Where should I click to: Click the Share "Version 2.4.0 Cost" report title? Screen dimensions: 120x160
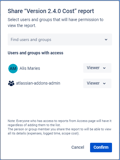point(51,11)
